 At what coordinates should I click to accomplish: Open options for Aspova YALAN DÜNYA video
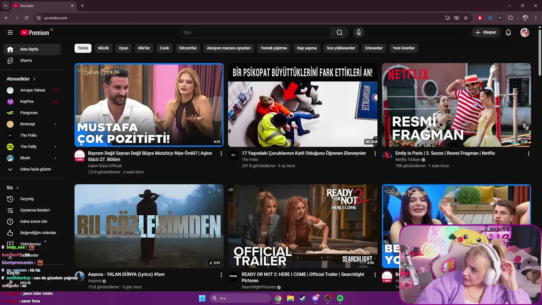pyautogui.click(x=221, y=275)
